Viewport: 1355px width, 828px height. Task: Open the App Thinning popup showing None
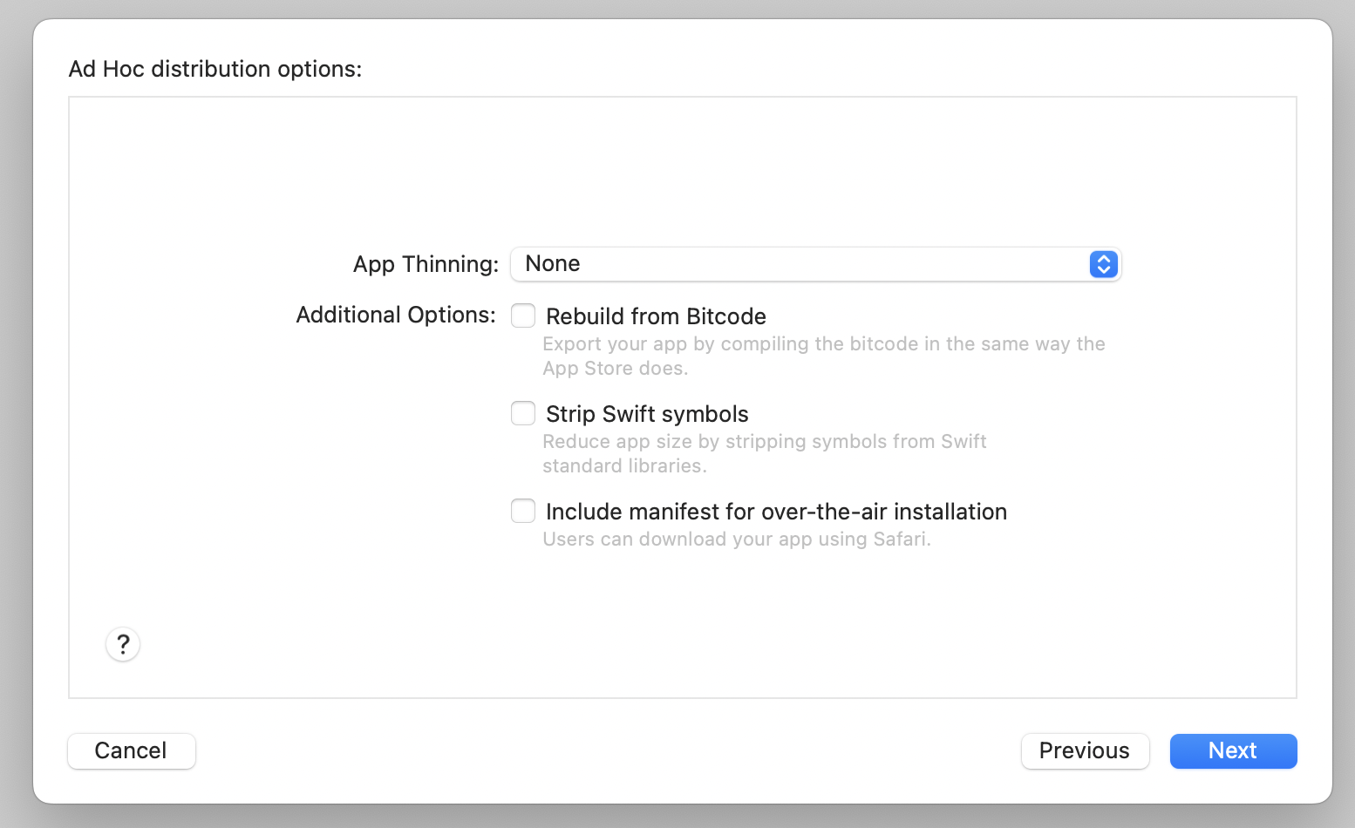coord(815,264)
